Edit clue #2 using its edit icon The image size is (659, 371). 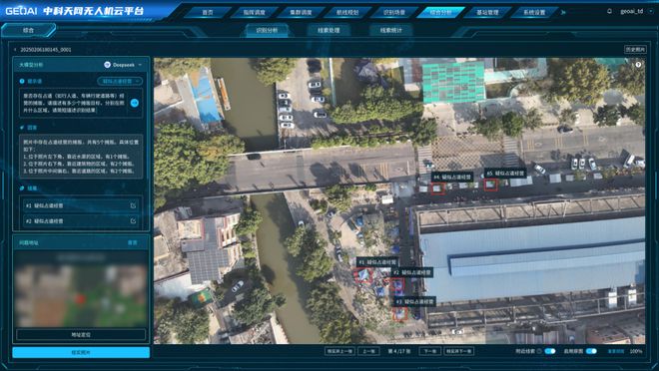133,220
